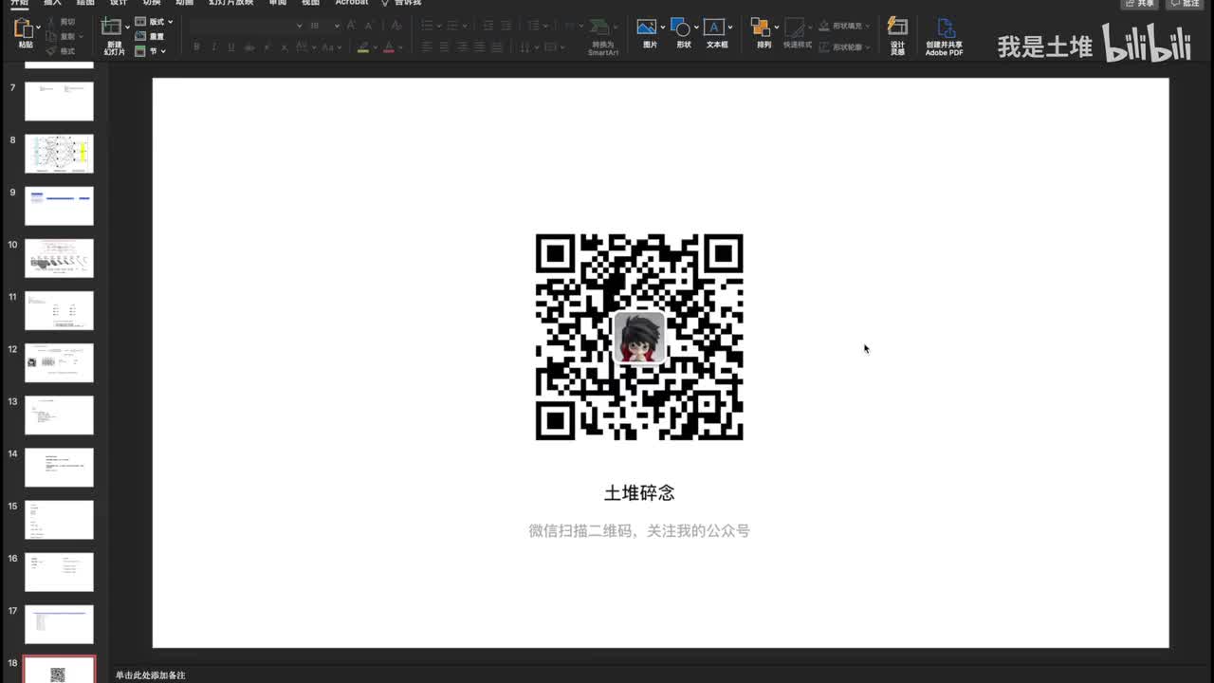Viewport: 1214px width, 683px height.
Task: Select slide 14 thumbnail
Action: coord(59,467)
